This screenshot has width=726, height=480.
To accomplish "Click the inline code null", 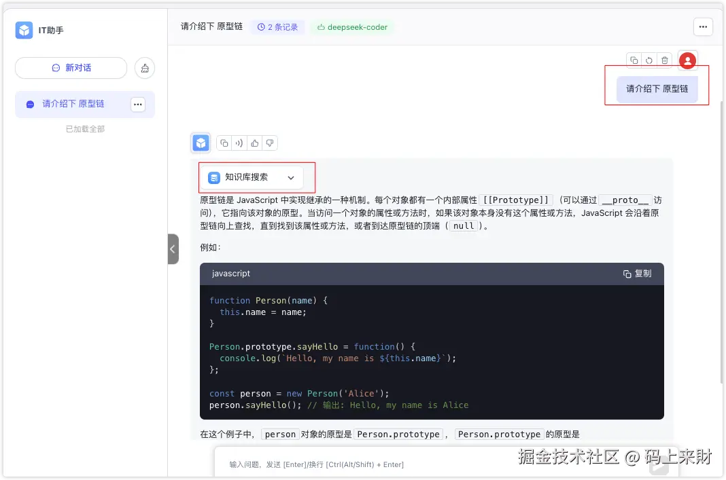I will pos(464,226).
